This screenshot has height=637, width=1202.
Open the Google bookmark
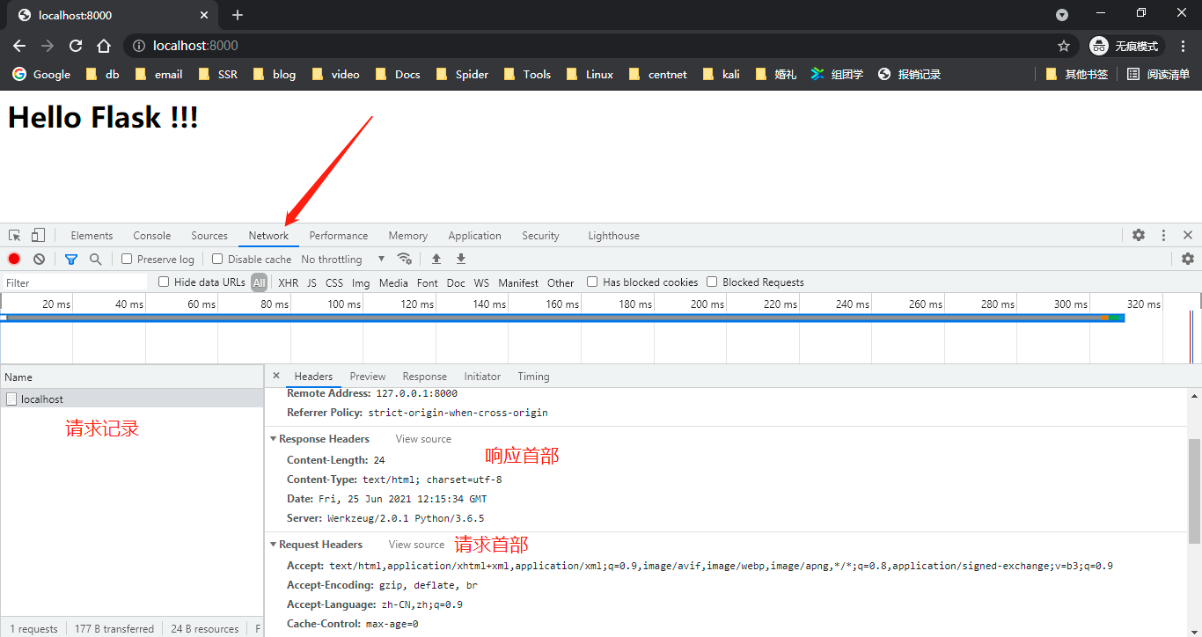41,74
